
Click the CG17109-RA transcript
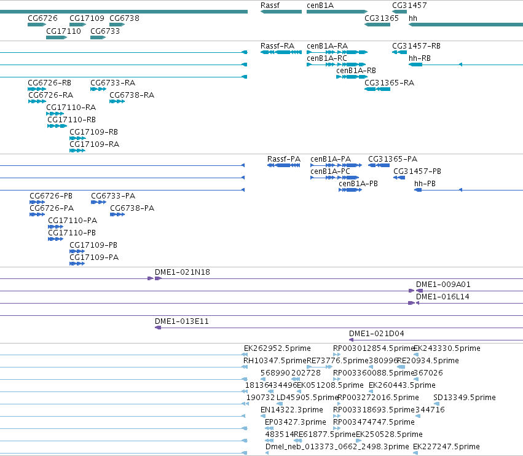coord(77,151)
